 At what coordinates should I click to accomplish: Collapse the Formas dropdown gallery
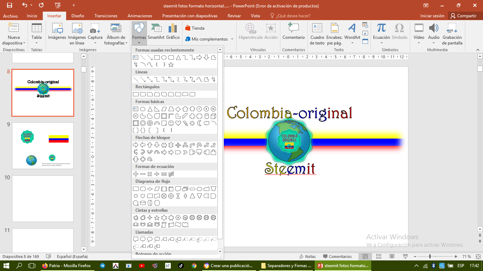click(139, 34)
